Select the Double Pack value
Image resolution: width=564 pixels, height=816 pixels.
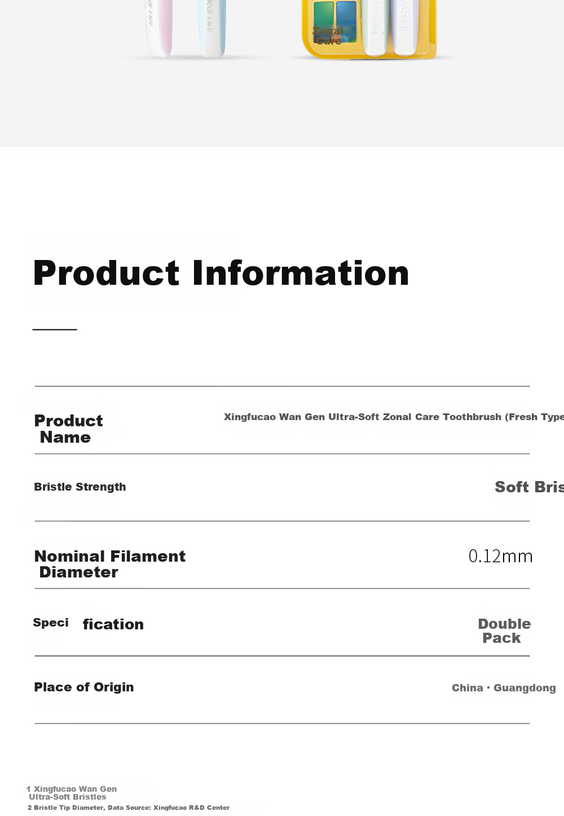[504, 631]
